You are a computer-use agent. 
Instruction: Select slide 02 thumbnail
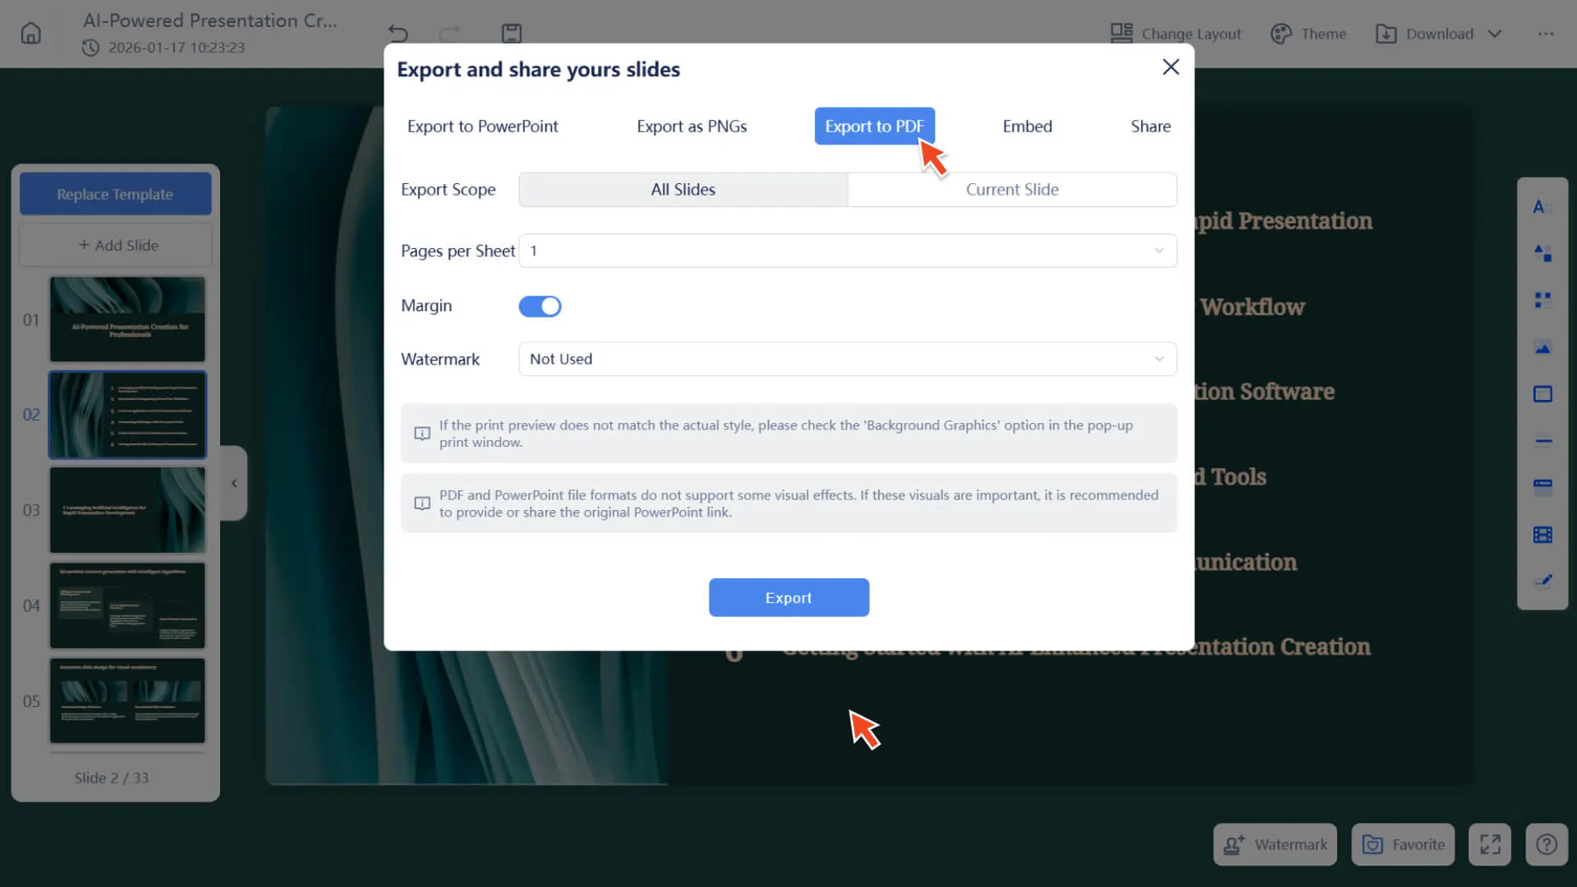pos(127,414)
